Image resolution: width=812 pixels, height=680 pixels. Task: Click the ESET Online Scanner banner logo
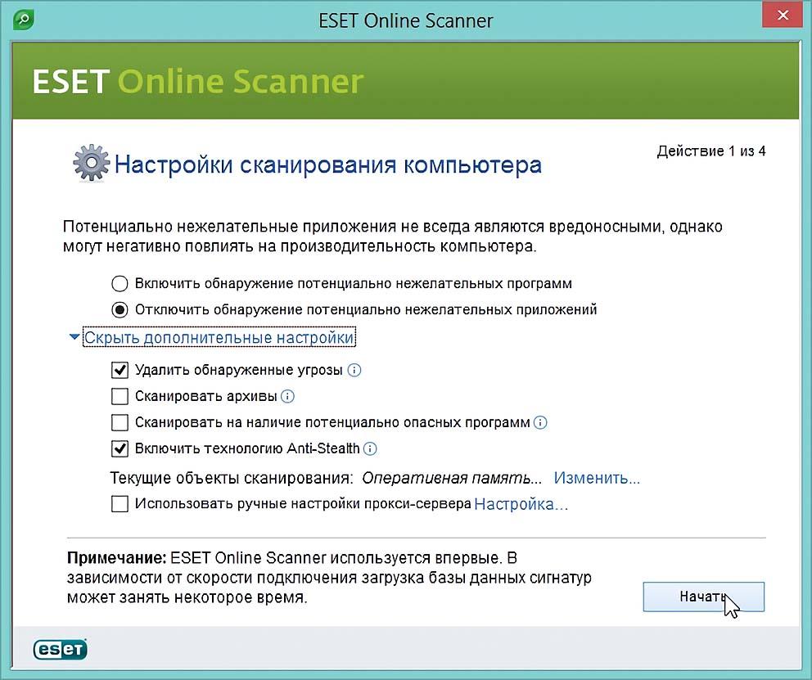click(197, 82)
